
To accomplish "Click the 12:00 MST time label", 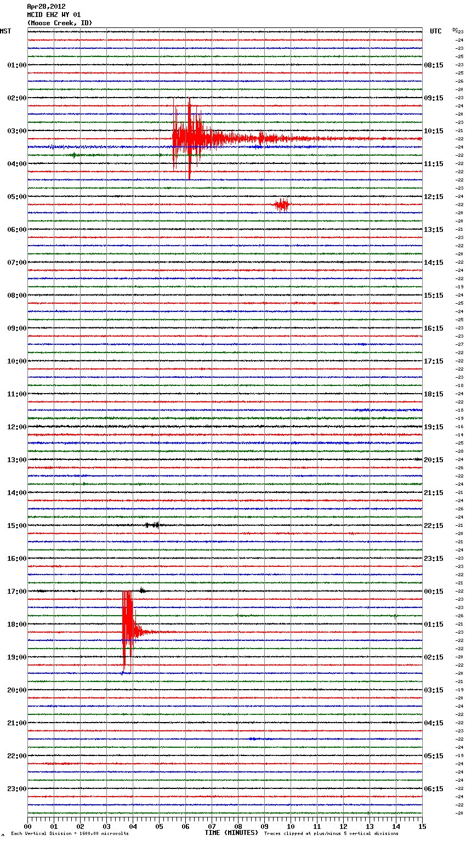I will pos(17,427).
